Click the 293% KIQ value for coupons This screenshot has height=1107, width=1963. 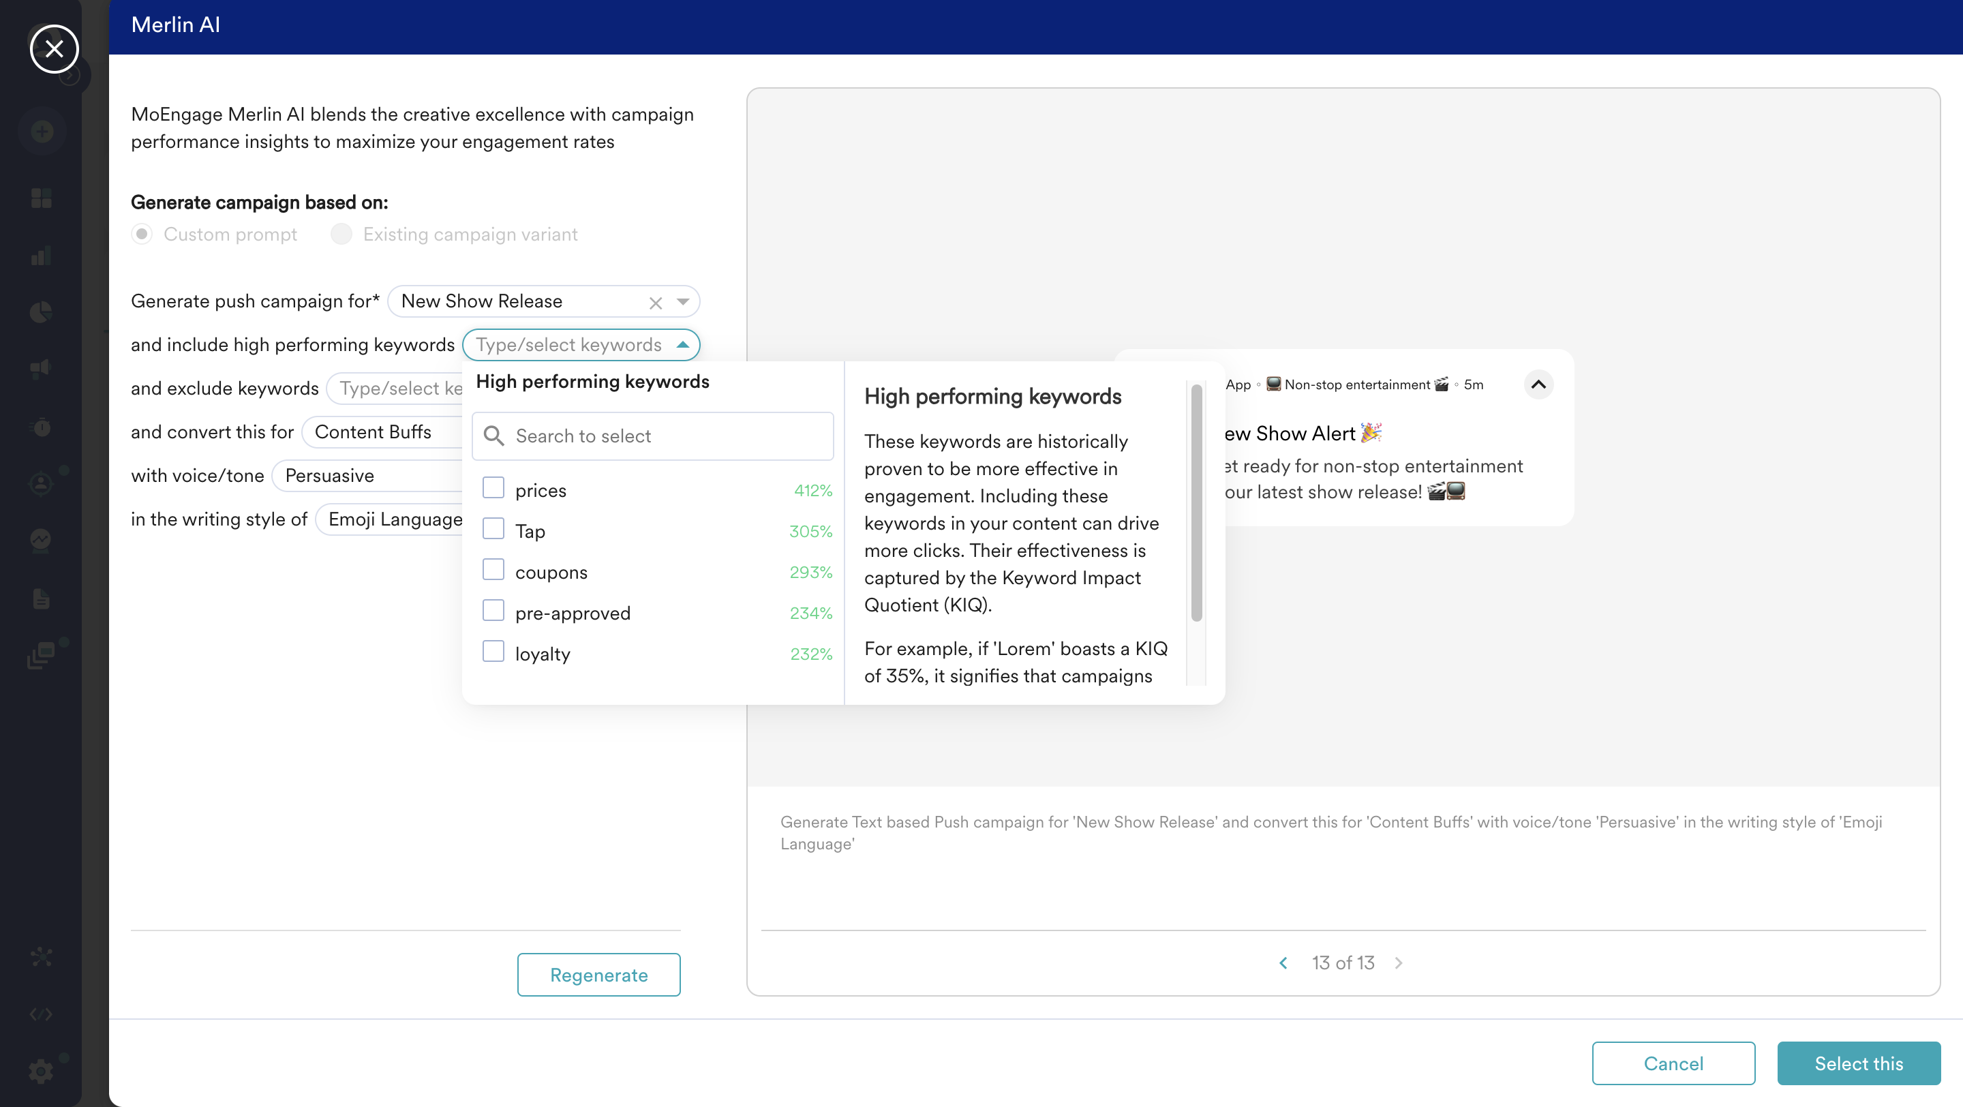click(811, 572)
